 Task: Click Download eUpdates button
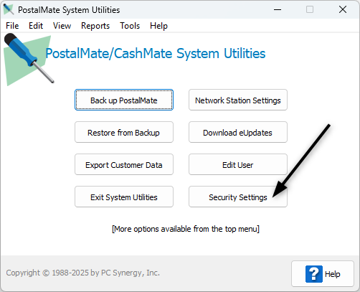click(x=238, y=132)
